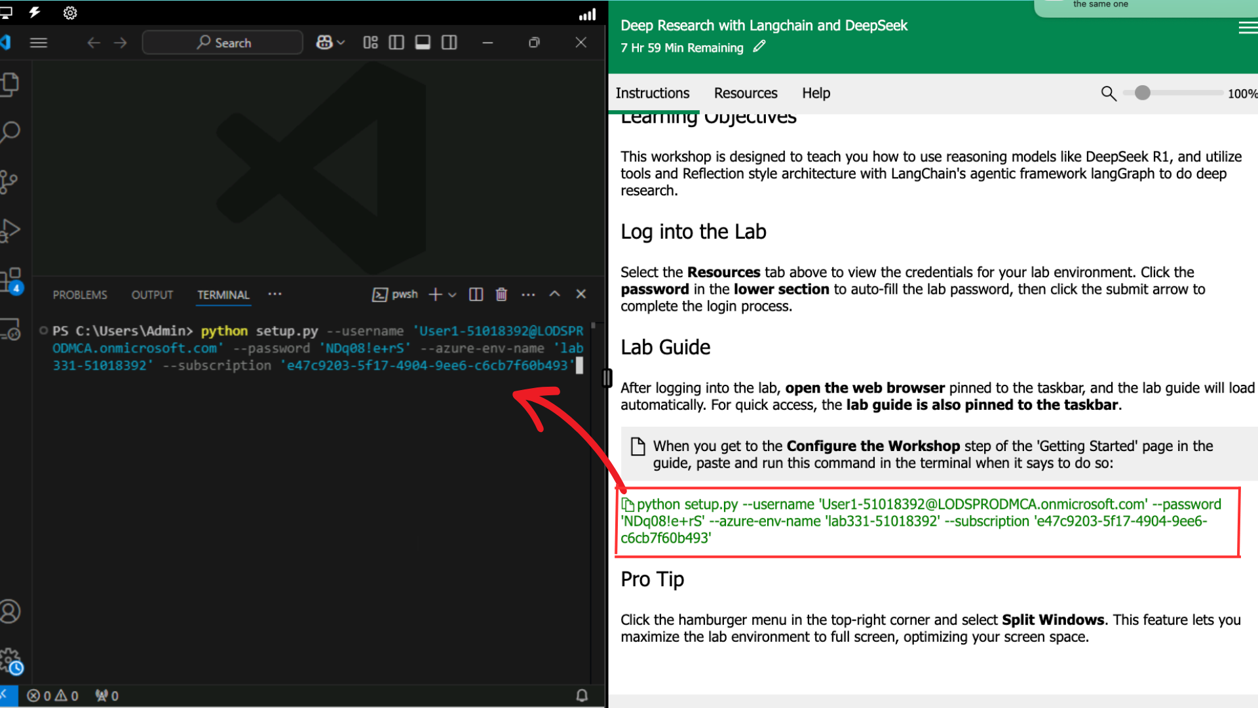Screen dimensions: 1258x708
Task: Open terminal more actions ellipsis
Action: (x=528, y=294)
